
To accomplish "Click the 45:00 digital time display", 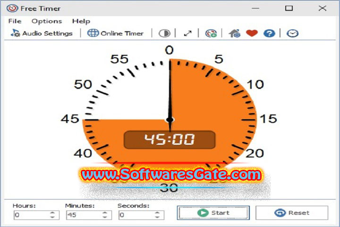I will [x=170, y=140].
